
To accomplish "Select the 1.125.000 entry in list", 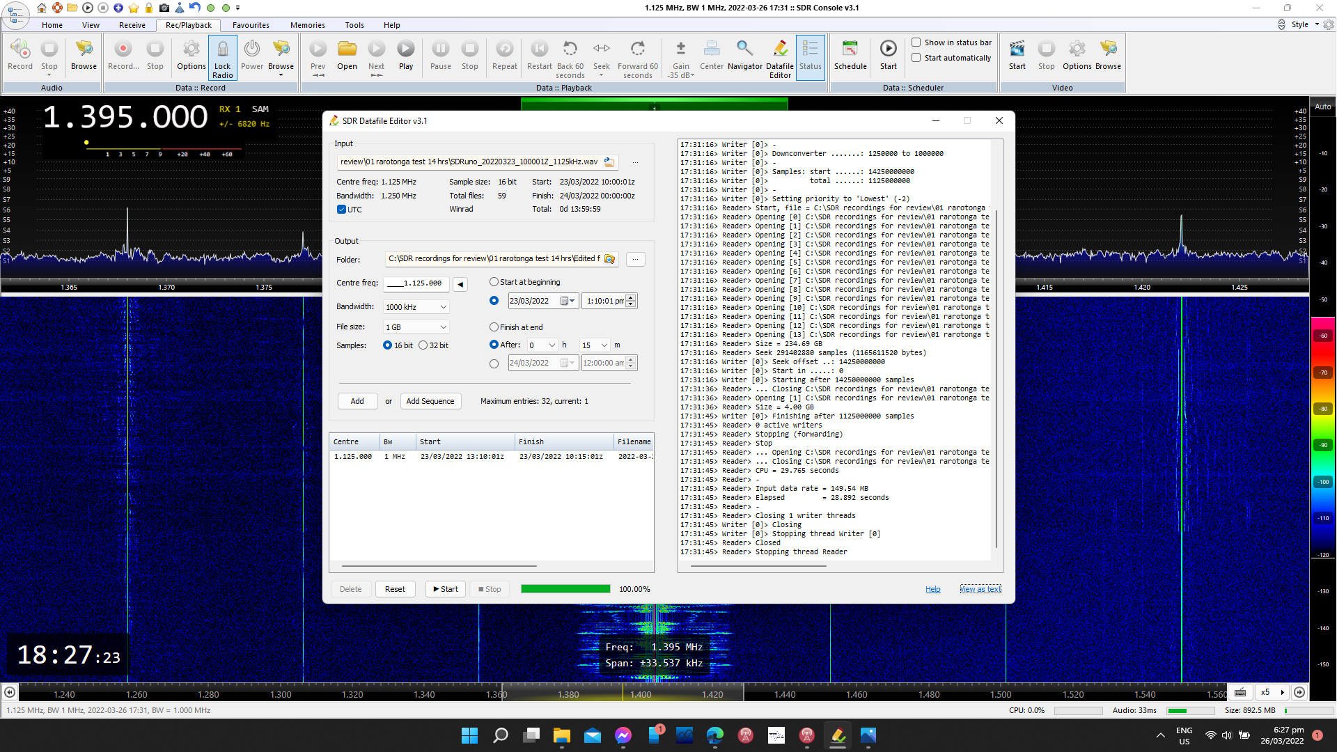I will pos(353,457).
